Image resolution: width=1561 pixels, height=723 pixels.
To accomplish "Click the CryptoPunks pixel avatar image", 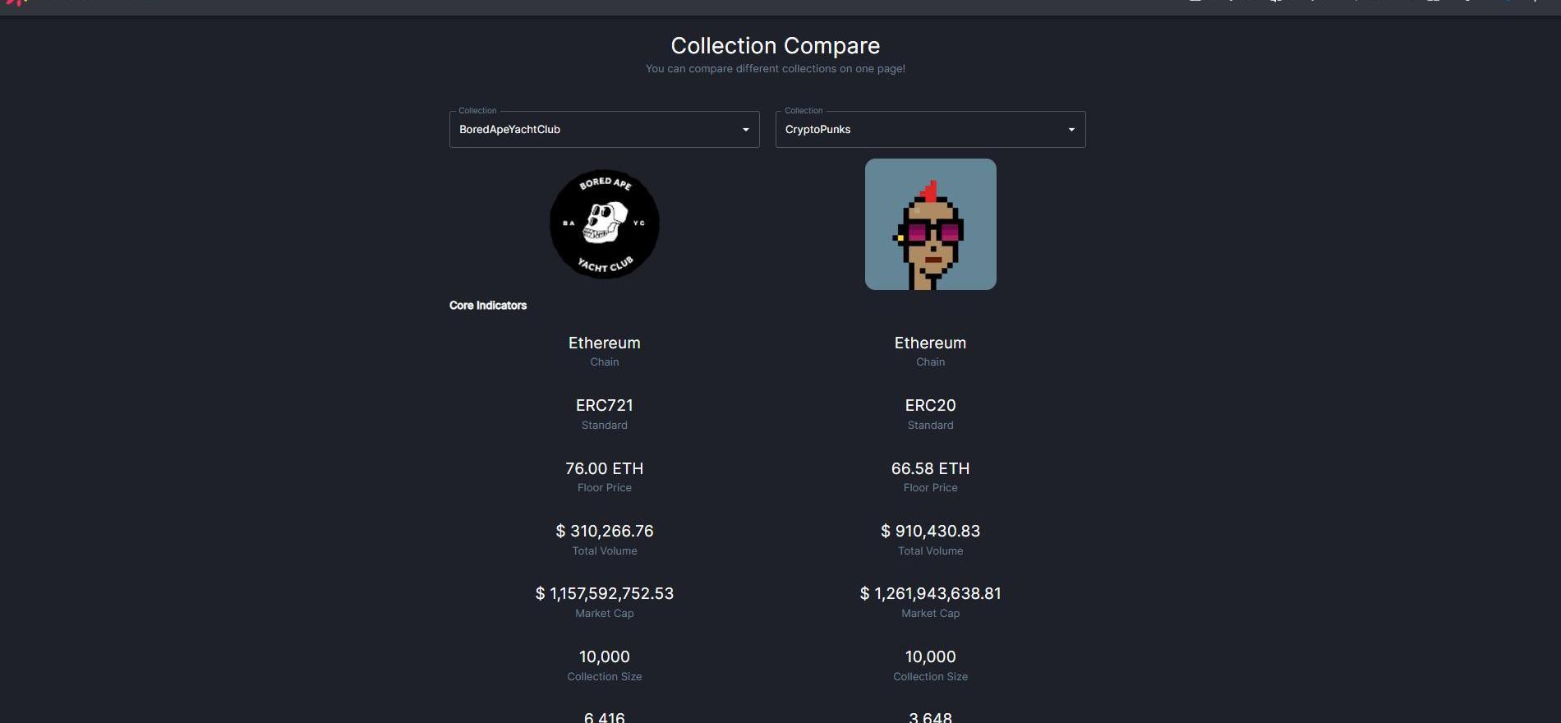I will [930, 224].
